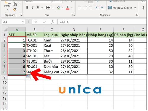Click cell FDU01
The width and height of the screenshot is (148, 111).
(x=34, y=66)
